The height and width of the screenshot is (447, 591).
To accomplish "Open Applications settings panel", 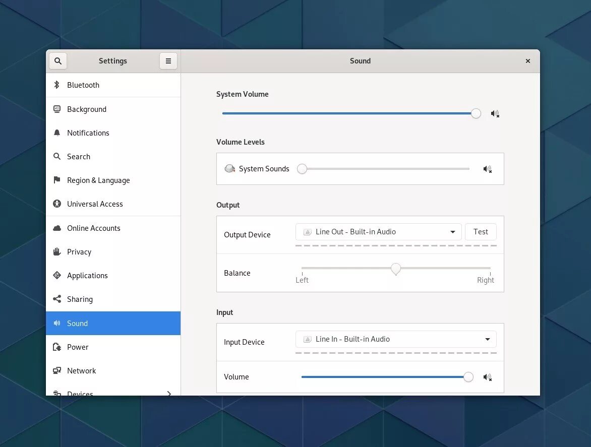I will tap(113, 276).
